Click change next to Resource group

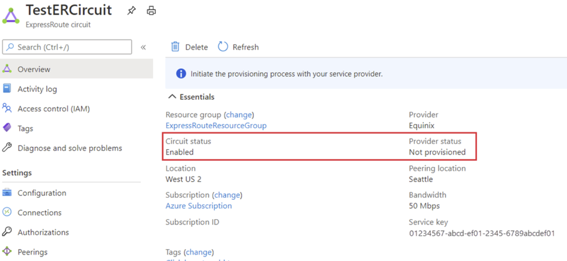(239, 115)
